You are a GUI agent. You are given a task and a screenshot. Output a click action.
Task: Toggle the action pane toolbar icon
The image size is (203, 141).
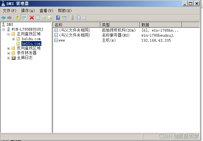(x=64, y=18)
